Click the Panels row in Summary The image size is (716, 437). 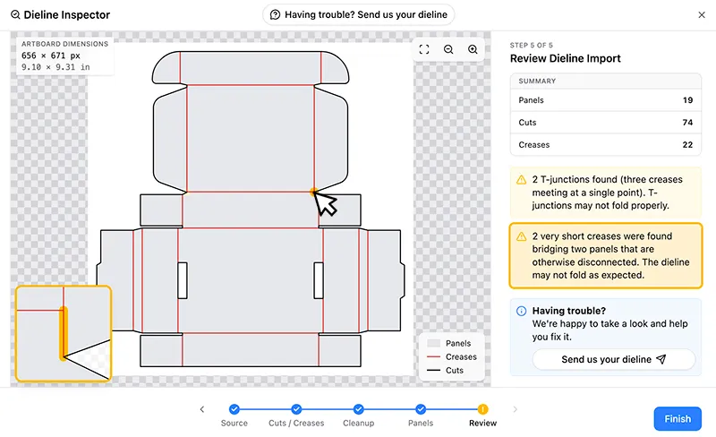click(606, 100)
